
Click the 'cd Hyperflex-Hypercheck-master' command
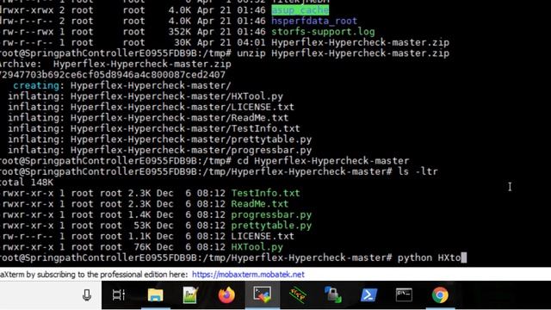[x=323, y=161]
